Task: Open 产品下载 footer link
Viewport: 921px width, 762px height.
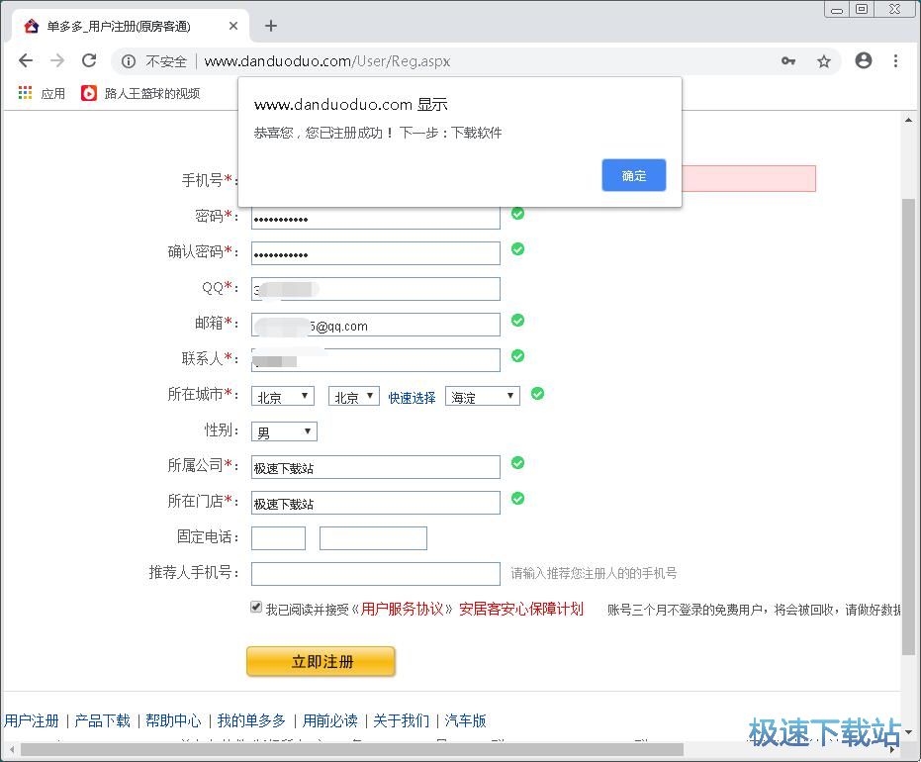Action: tap(102, 720)
